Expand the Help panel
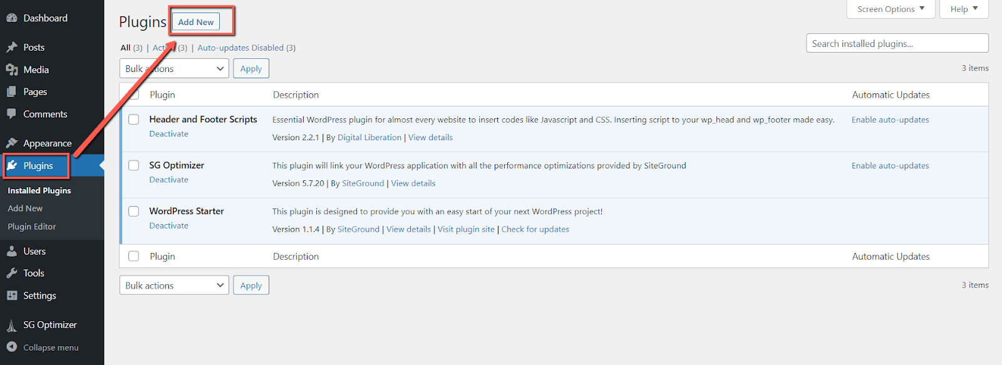This screenshot has width=1002, height=365. (964, 9)
